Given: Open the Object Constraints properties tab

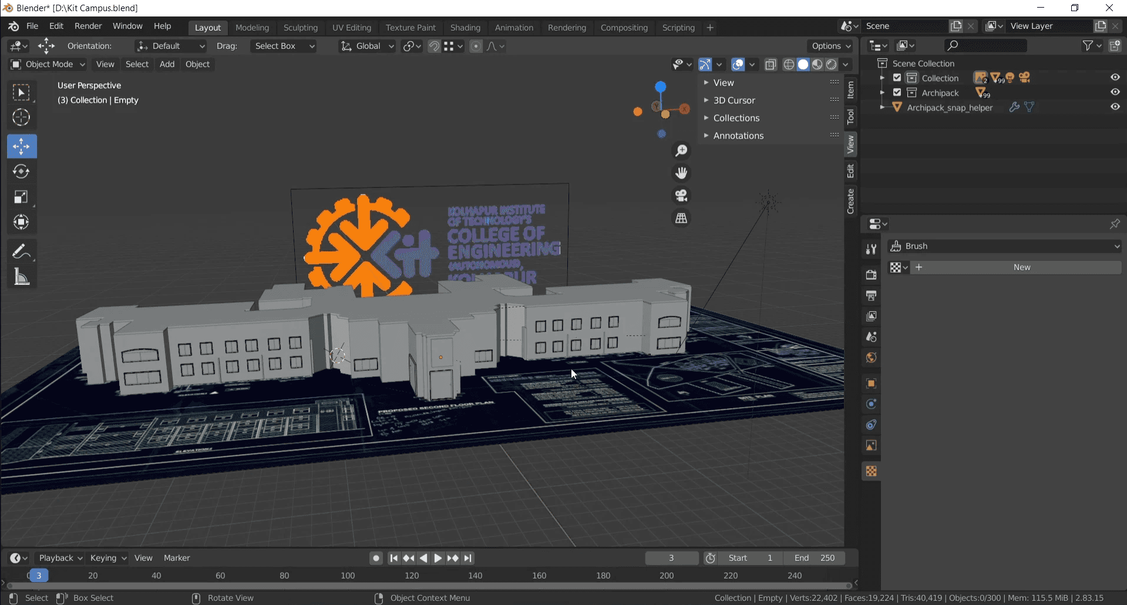Looking at the screenshot, I should click(871, 425).
